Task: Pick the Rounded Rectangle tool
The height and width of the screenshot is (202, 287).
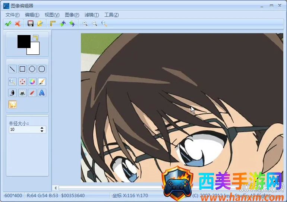Action: click(x=42, y=69)
